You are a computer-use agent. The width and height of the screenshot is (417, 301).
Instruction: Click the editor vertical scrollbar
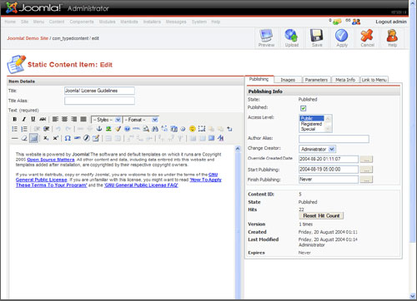(x=238, y=222)
